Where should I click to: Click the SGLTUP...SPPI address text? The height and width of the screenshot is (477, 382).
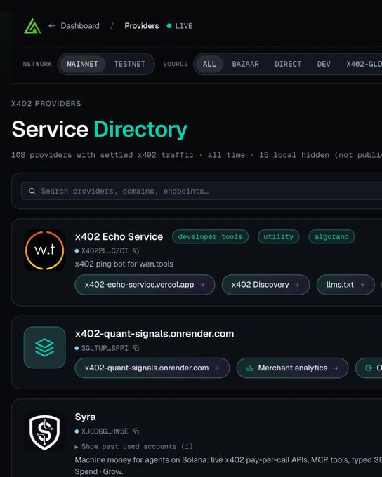(x=105, y=348)
